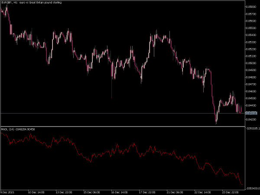This screenshot has width=260, height=195.
Task: Click the -3353433.0 indicator scale value
Action: pos(253,188)
